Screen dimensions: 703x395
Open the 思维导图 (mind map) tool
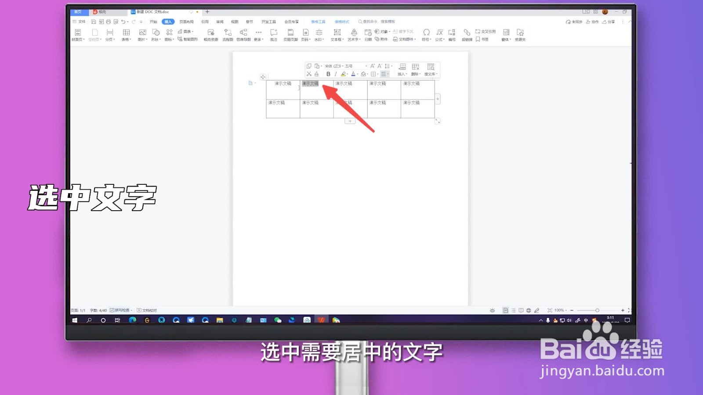point(243,35)
